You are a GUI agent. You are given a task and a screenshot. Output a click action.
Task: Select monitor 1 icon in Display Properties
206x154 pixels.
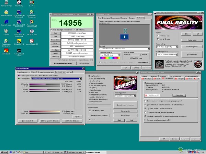pyautogui.click(x=124, y=37)
